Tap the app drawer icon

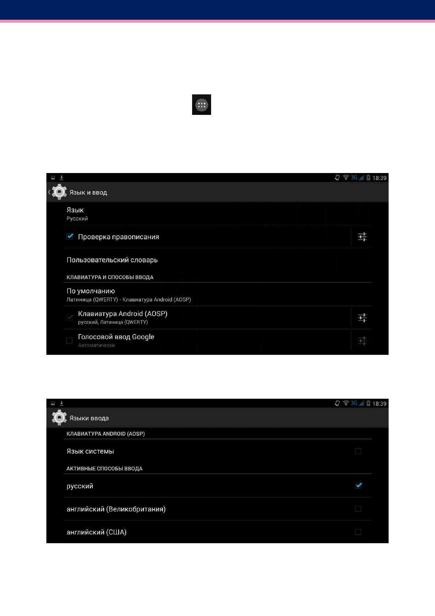point(202,105)
